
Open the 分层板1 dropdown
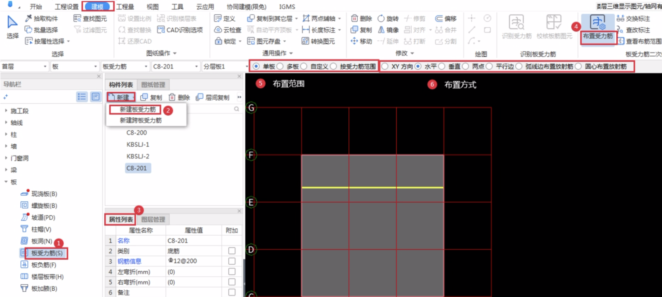click(226, 67)
